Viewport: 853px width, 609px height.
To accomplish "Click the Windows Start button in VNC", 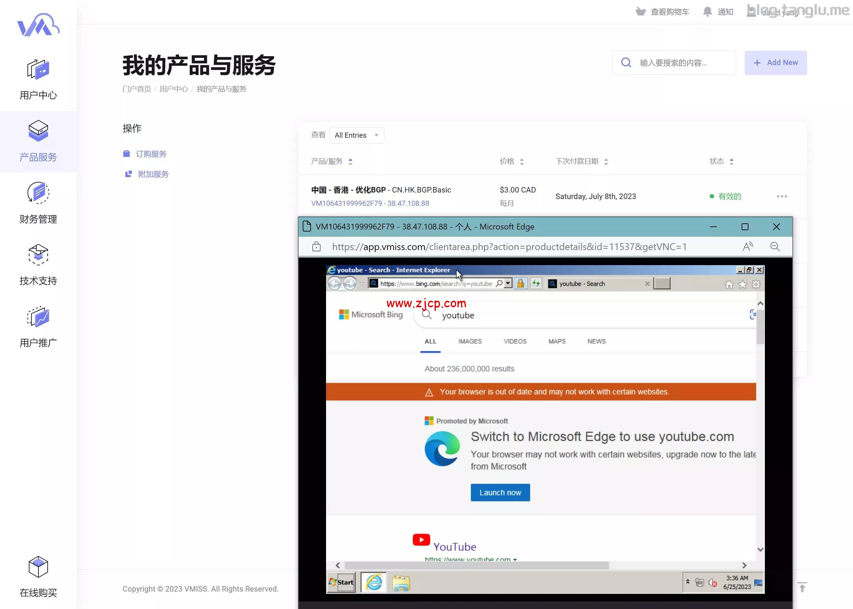I will (x=341, y=582).
